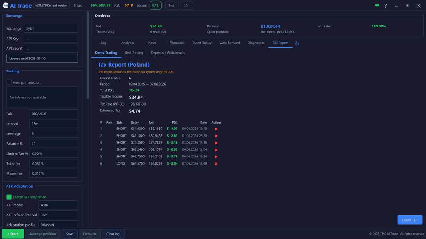
Task: Click the Taxable Income value $24.94
Action: (x=136, y=97)
